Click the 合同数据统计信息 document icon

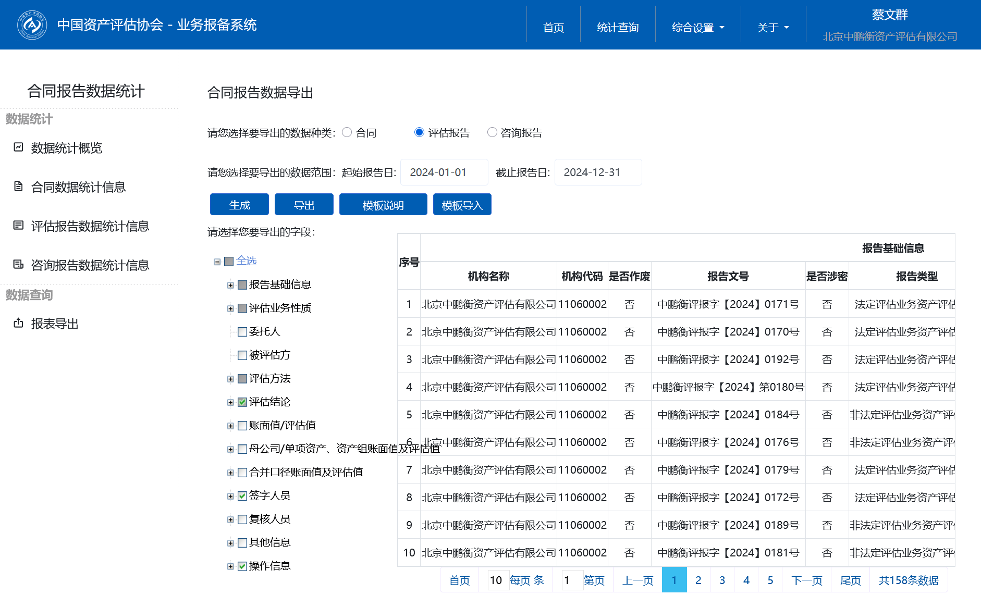point(18,187)
